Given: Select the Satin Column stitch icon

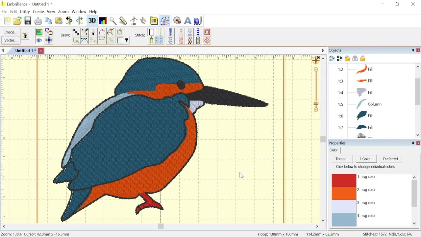Looking at the screenshot, I should (170, 32).
